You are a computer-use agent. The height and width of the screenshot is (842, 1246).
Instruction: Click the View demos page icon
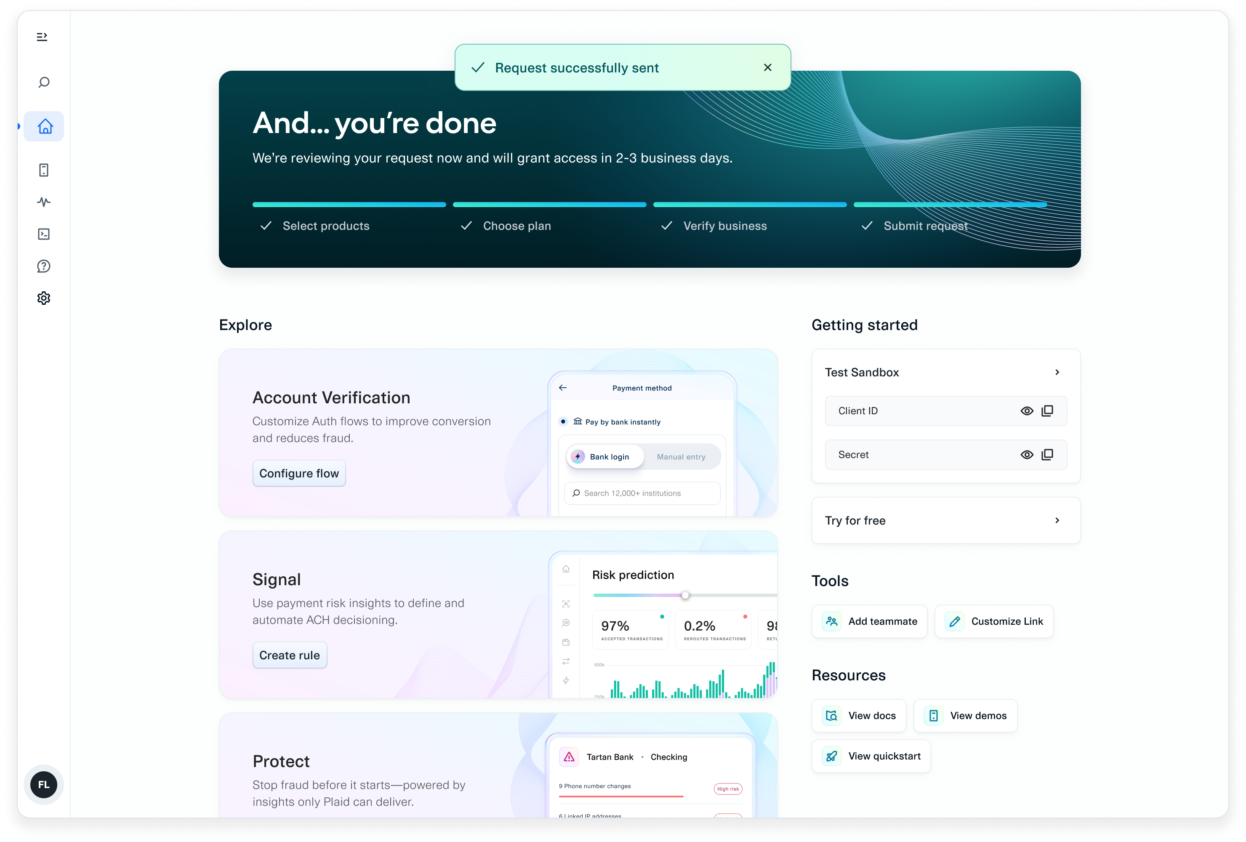[x=933, y=715]
